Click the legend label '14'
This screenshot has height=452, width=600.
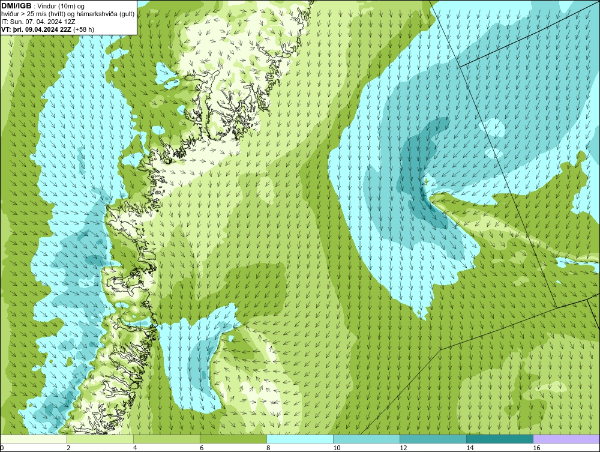(470, 448)
